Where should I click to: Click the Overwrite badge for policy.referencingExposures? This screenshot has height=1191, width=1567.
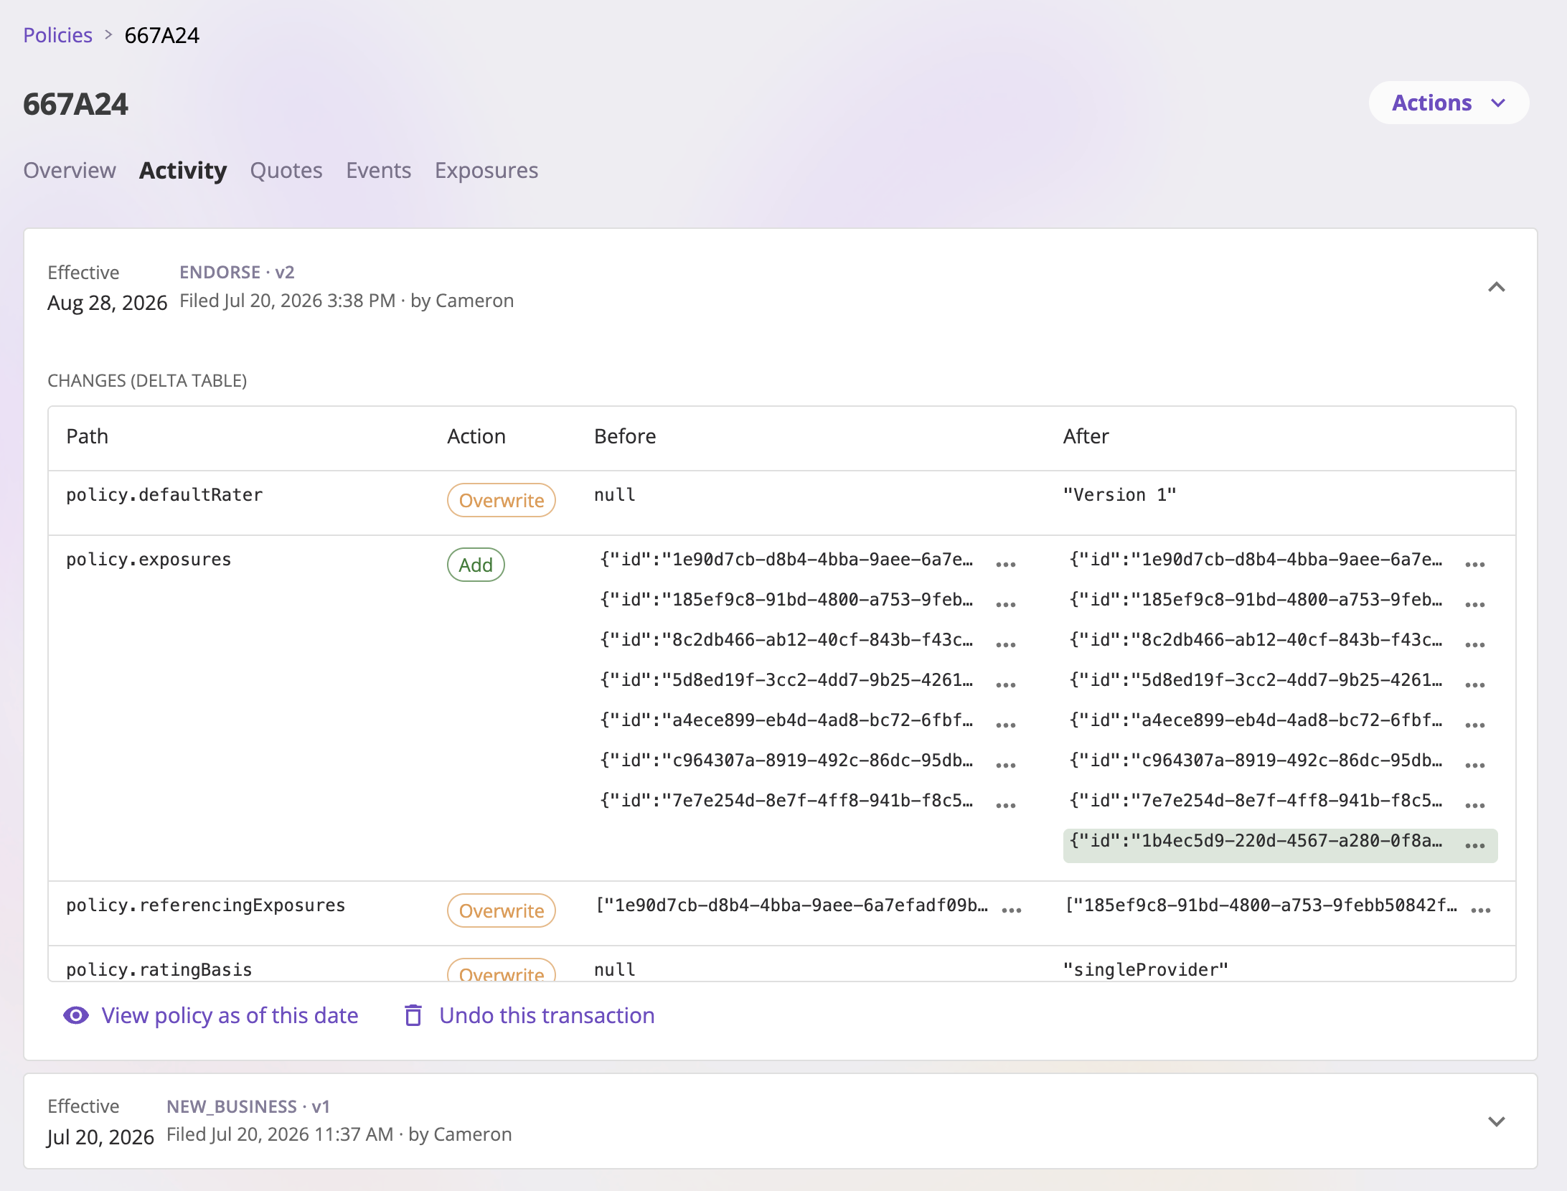click(502, 910)
